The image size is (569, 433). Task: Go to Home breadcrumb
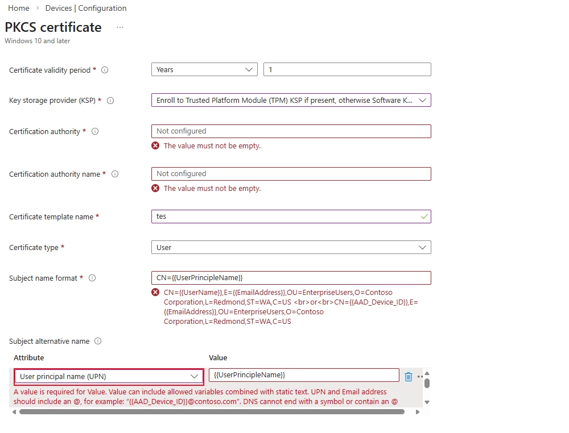(x=19, y=8)
